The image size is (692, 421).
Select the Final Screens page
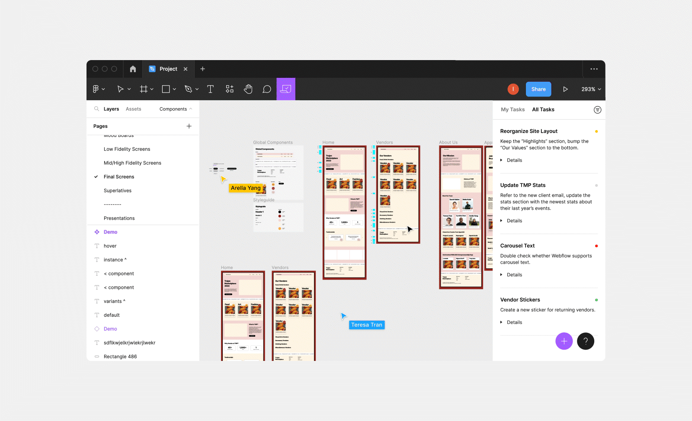coord(119,177)
